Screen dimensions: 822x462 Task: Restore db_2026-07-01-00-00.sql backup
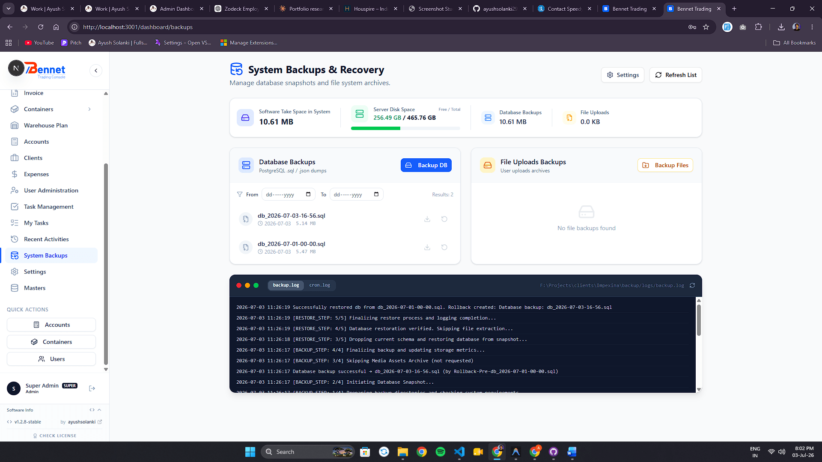point(444,247)
